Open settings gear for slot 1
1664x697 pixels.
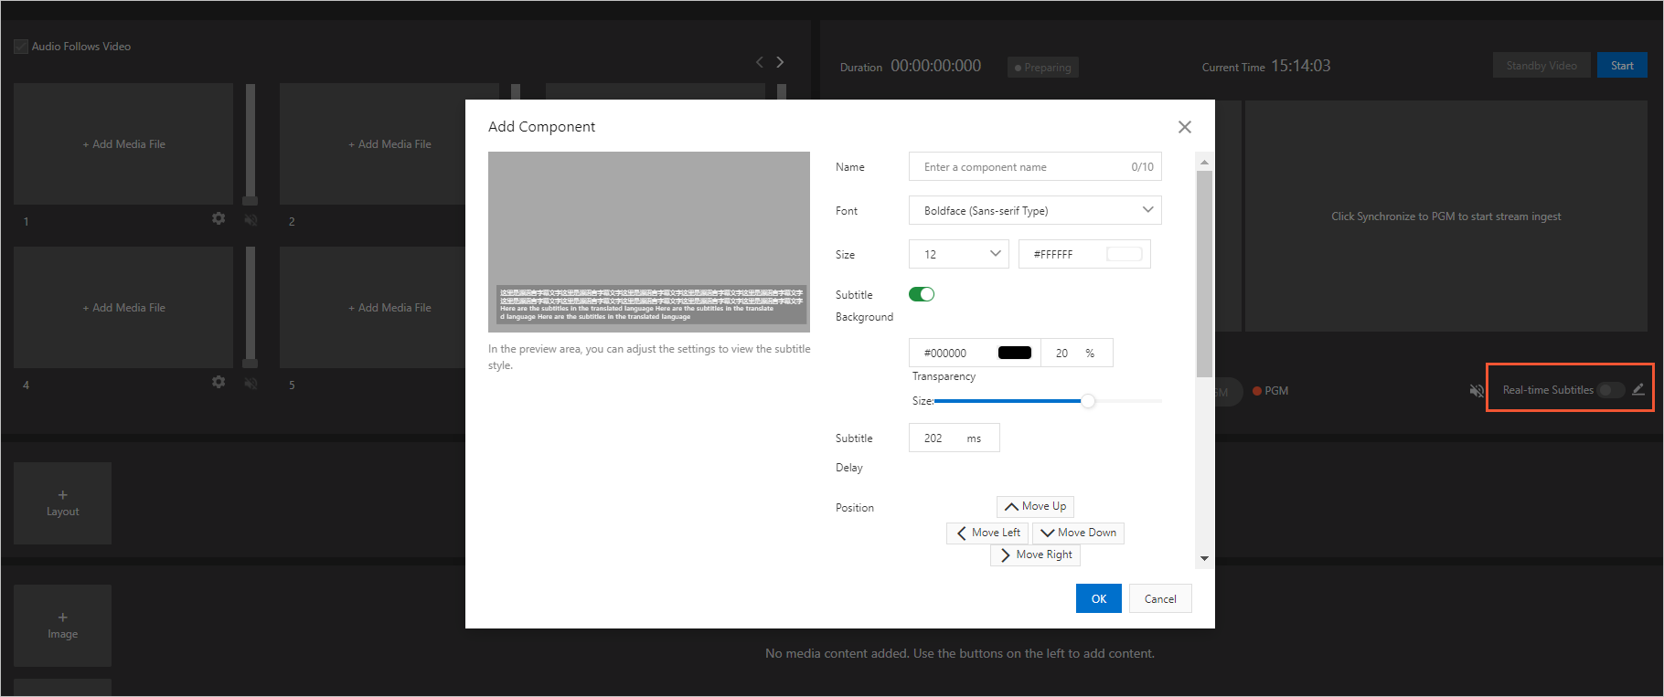(219, 219)
